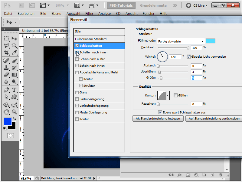This screenshot has height=182, width=242.
Task: Select the Crop tool
Action: 6,52
